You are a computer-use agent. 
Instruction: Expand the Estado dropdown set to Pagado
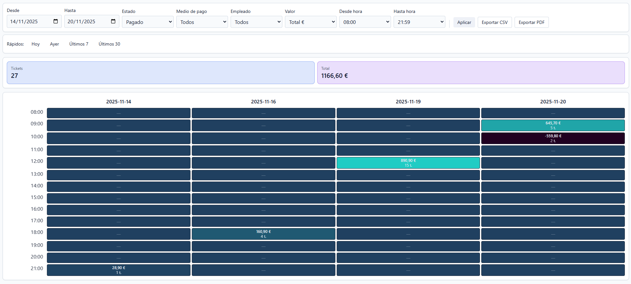coord(148,22)
